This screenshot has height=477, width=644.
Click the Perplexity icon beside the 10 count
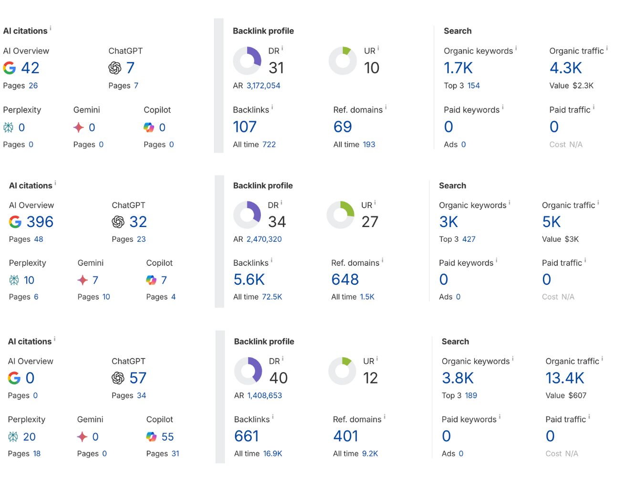tap(14, 280)
